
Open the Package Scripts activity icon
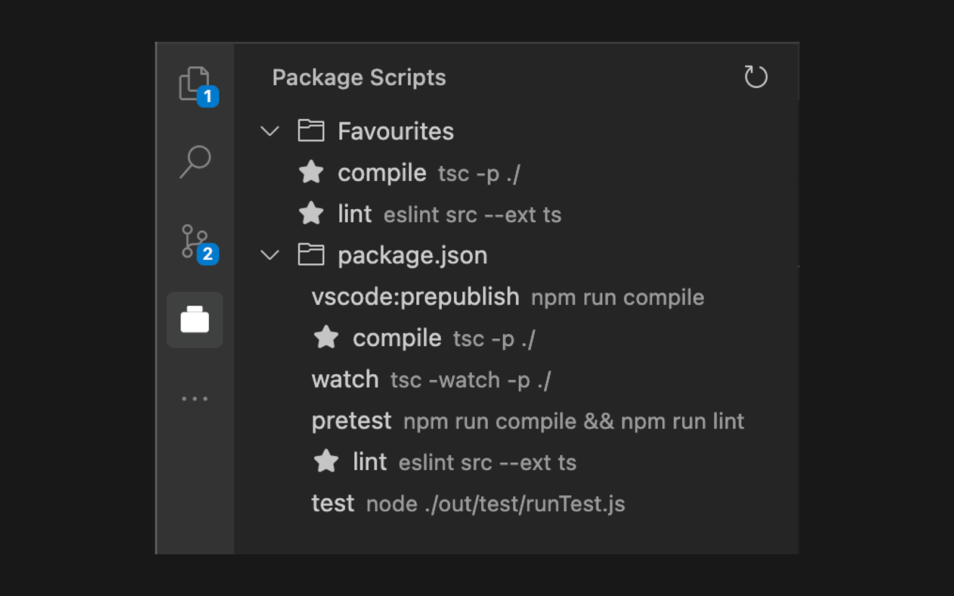[x=195, y=320]
